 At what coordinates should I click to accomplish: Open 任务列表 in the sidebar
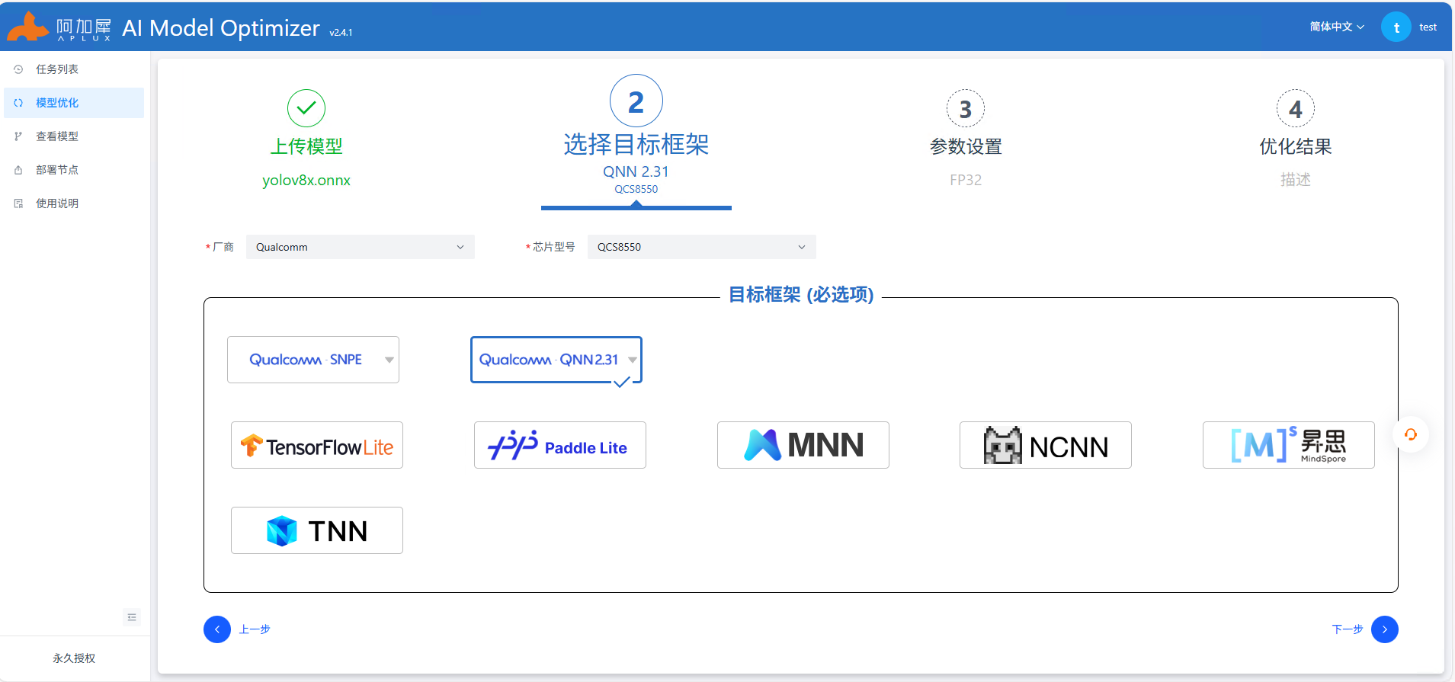coord(74,69)
